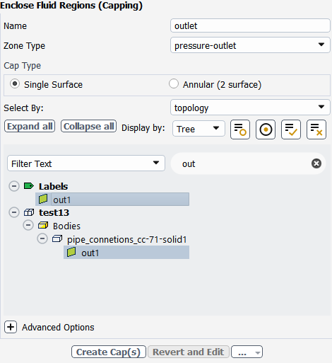
Task: Click the deselect-all list X icon
Action: coord(316,129)
